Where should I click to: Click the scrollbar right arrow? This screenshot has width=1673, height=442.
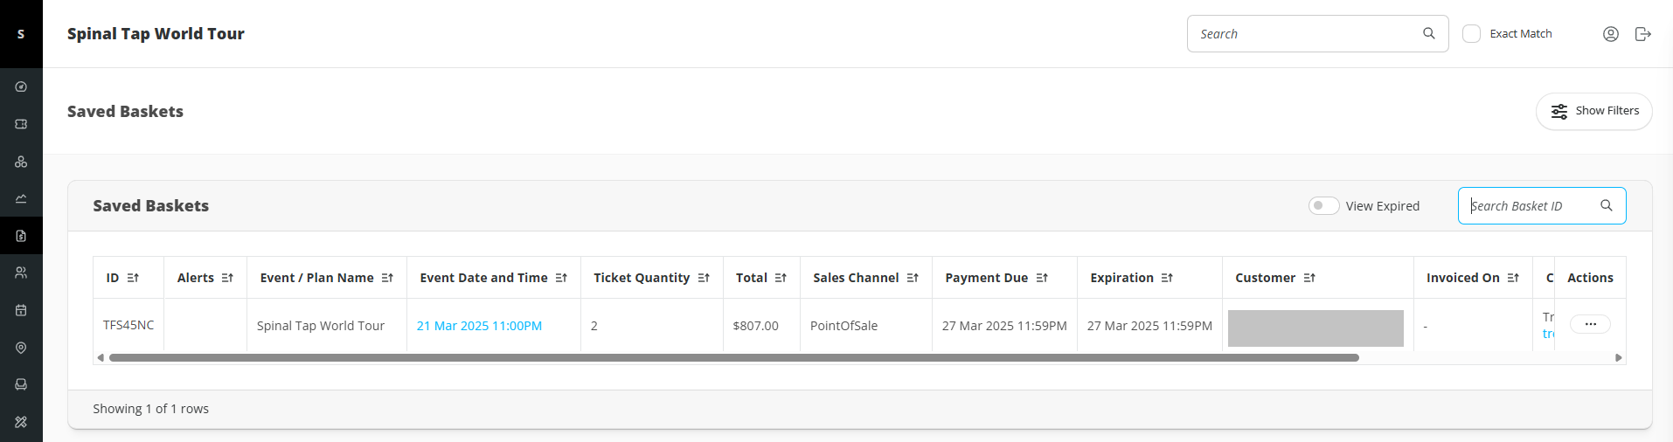(x=1618, y=357)
